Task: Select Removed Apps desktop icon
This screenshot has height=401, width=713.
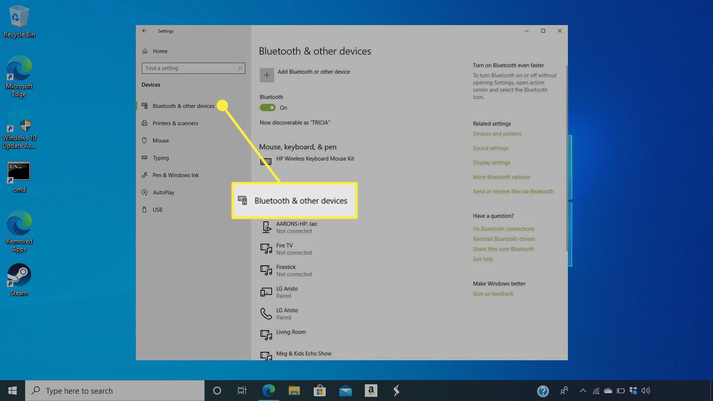Action: point(19,232)
